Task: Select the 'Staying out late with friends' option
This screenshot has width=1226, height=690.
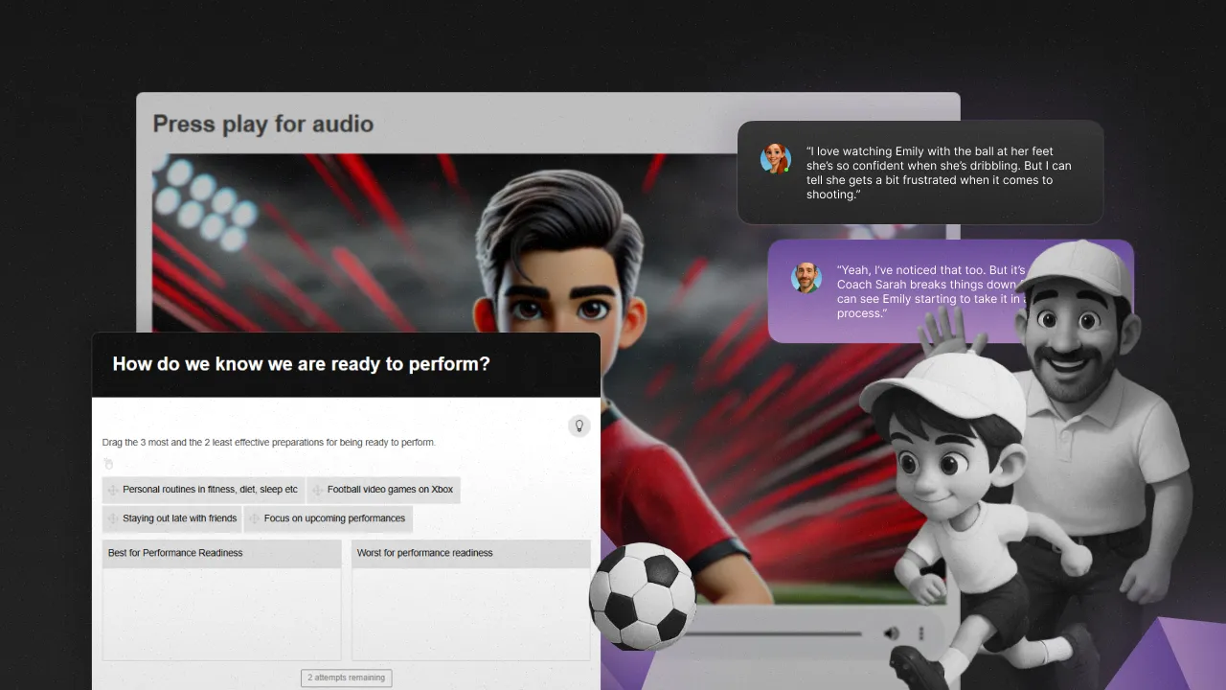Action: (179, 518)
